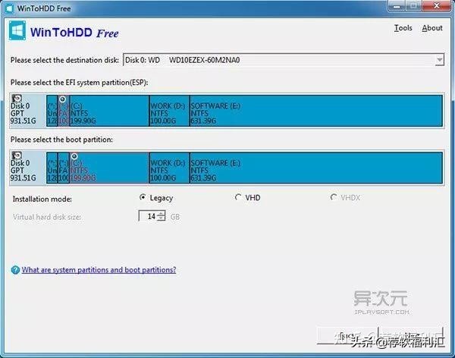Open 'What are system partitions and boot partitions?' link
Image resolution: width=455 pixels, height=358 pixels.
click(x=99, y=270)
